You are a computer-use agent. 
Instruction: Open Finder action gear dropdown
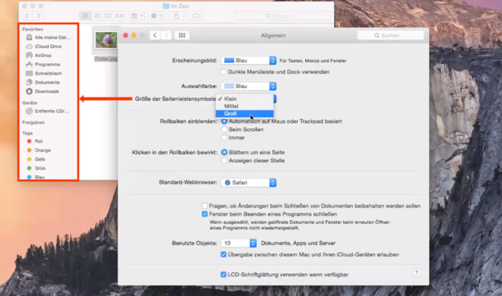pyautogui.click(x=157, y=16)
